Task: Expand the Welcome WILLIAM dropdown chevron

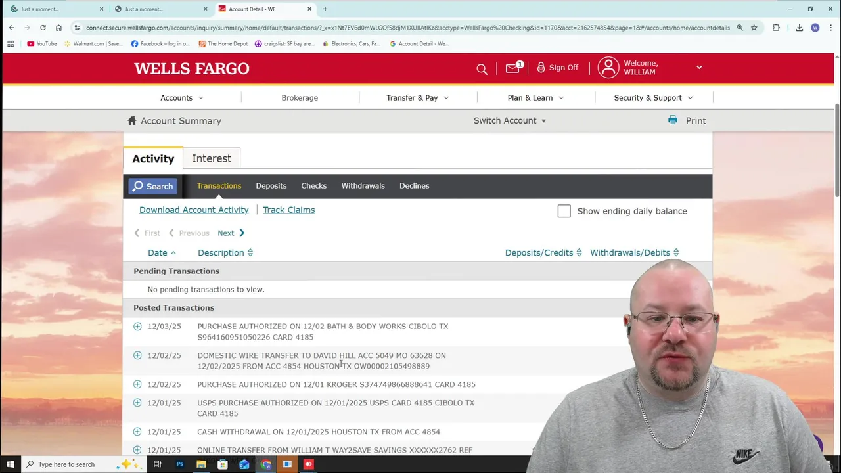Action: coord(699,67)
